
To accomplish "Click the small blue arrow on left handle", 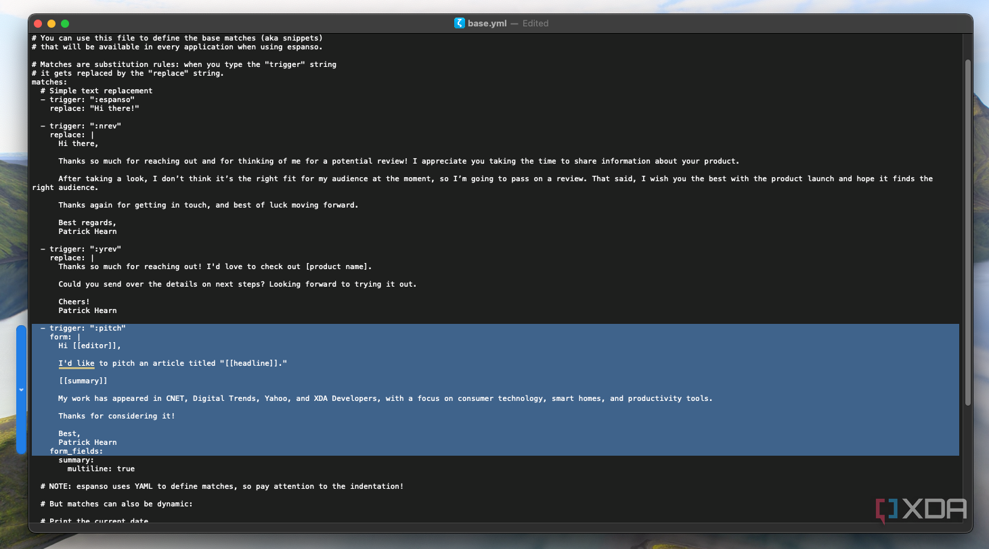I will 21,390.
